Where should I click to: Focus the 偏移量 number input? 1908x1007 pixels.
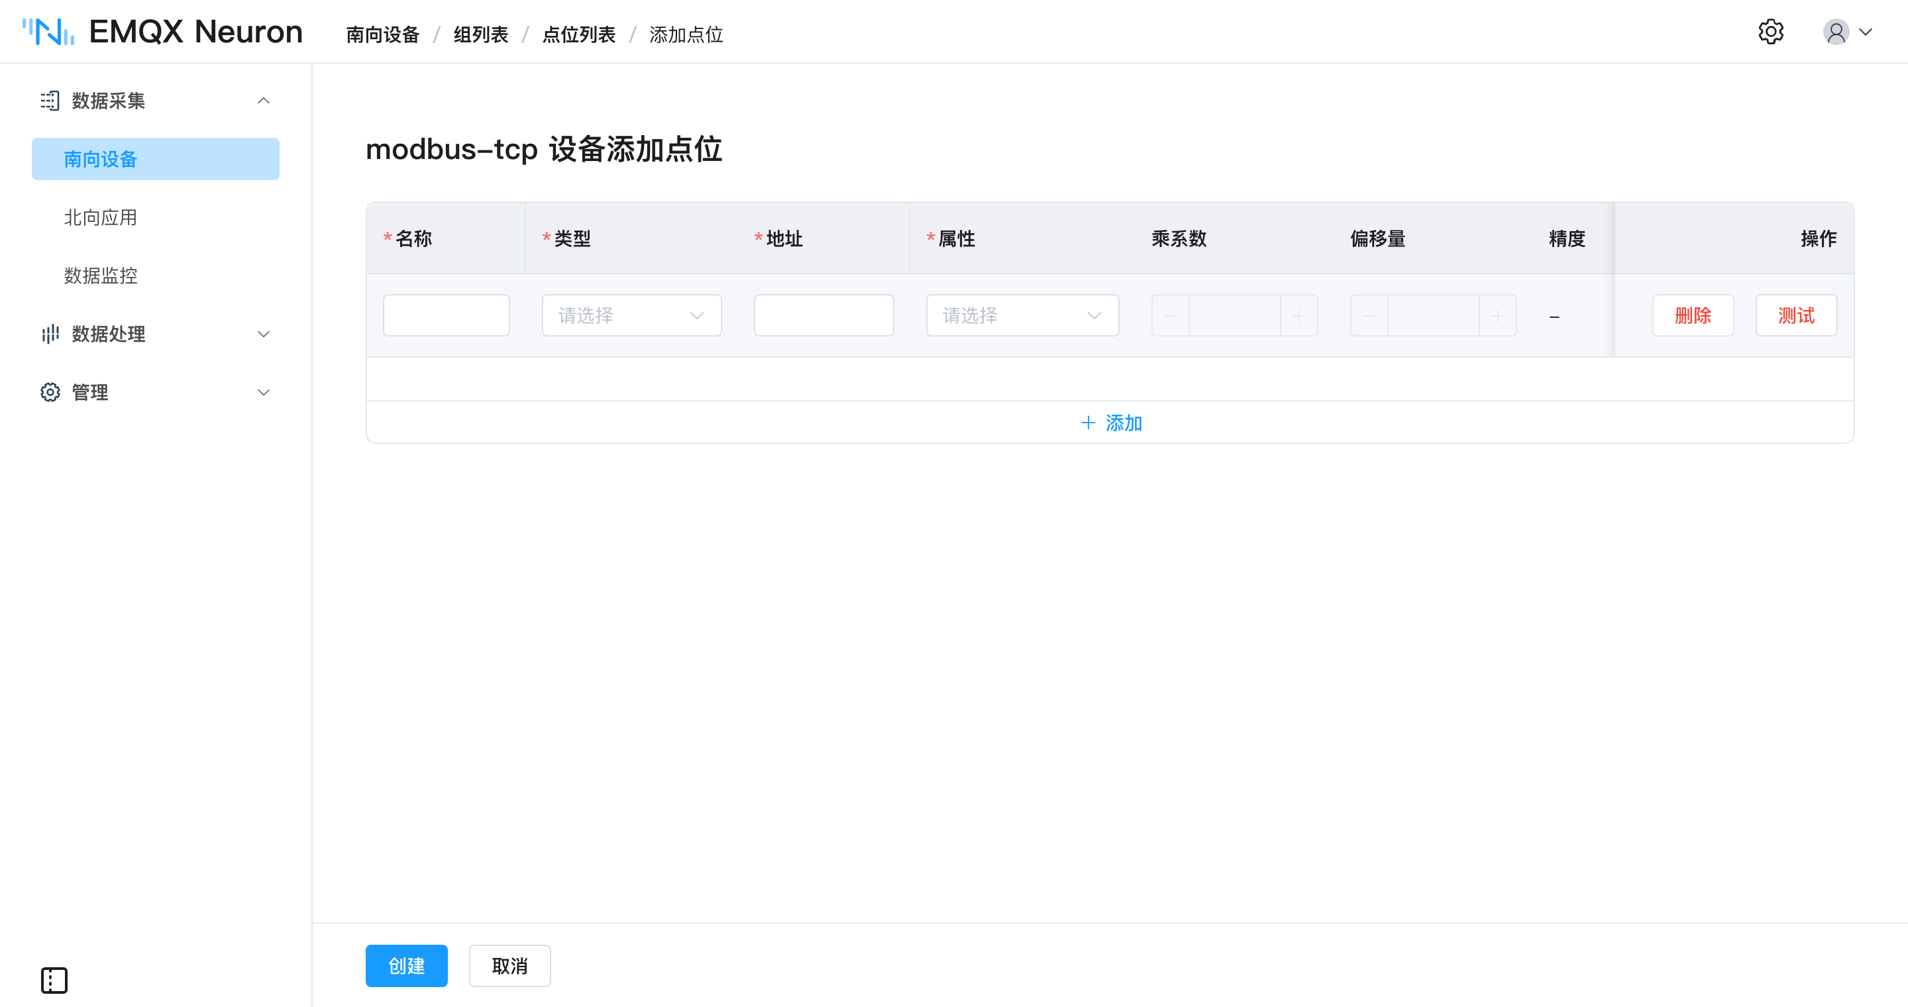pyautogui.click(x=1433, y=315)
